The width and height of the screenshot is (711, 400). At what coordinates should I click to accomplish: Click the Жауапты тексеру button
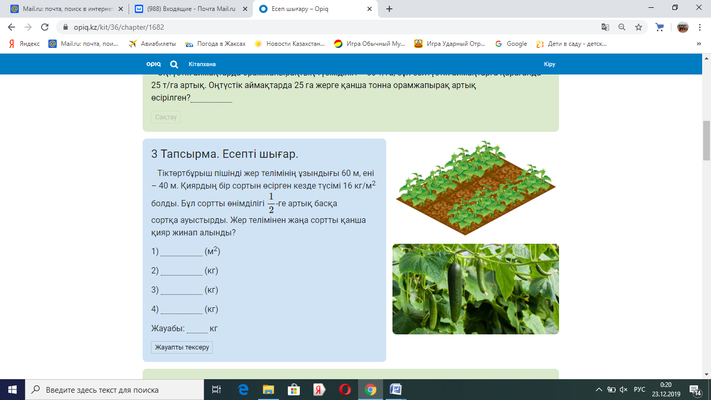(x=182, y=347)
